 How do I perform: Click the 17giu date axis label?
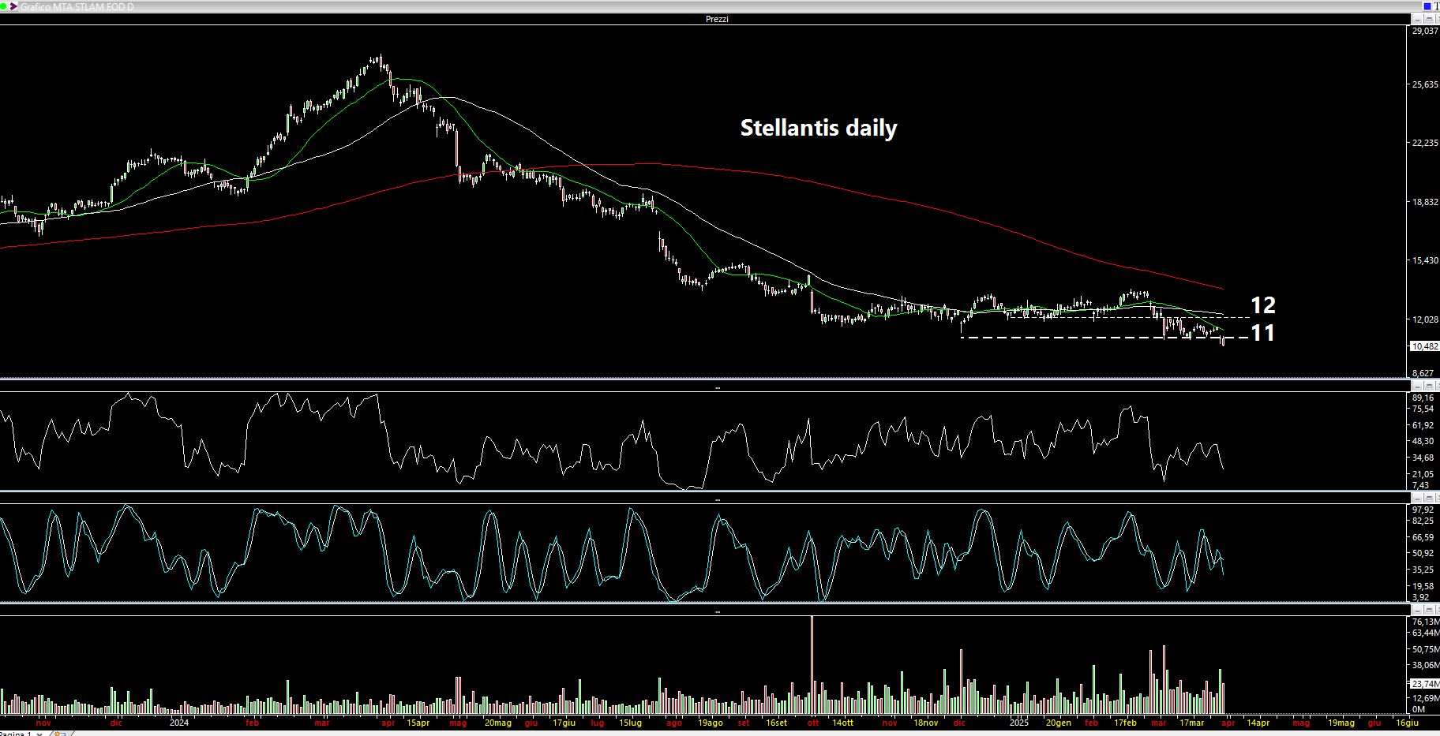(x=564, y=723)
